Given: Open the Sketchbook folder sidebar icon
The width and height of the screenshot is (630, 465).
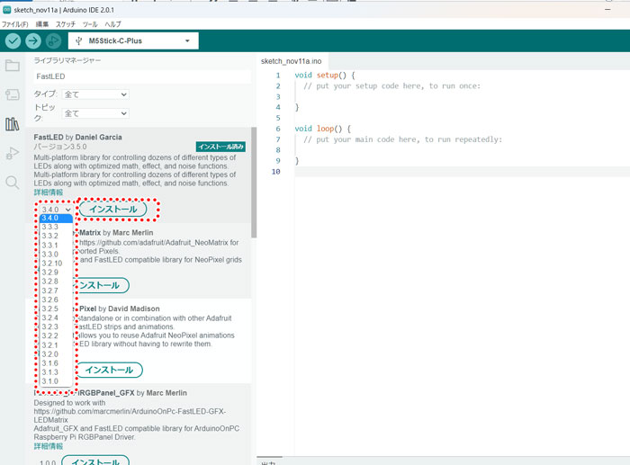Looking at the screenshot, I should point(12,66).
